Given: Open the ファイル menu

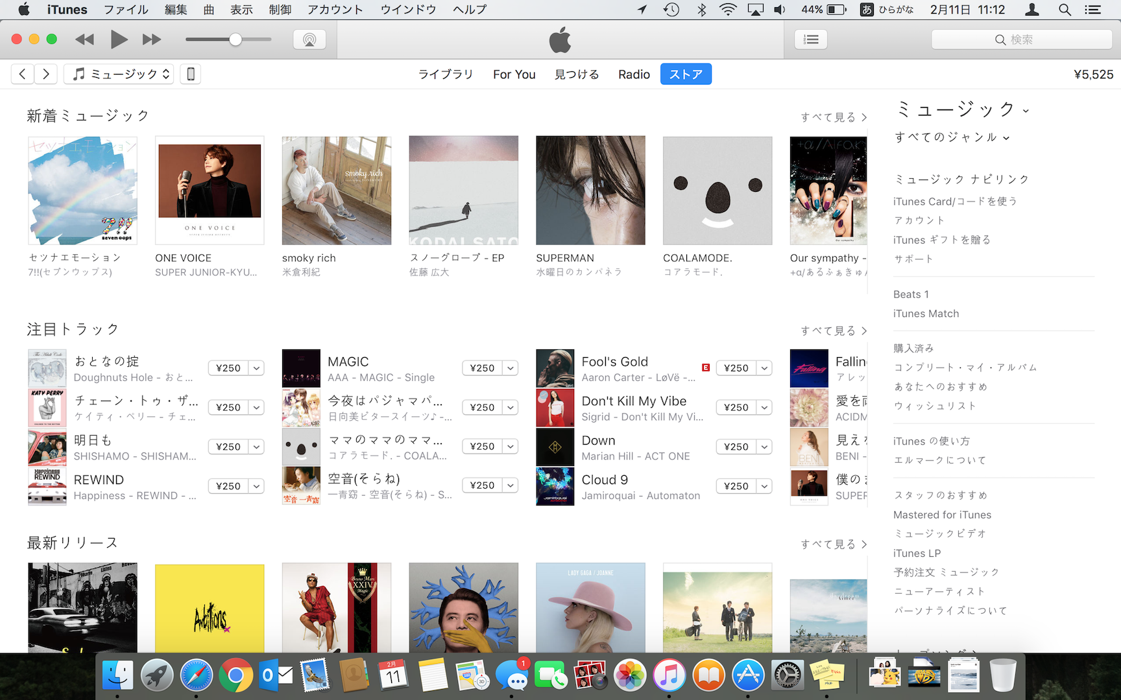Looking at the screenshot, I should coord(126,10).
